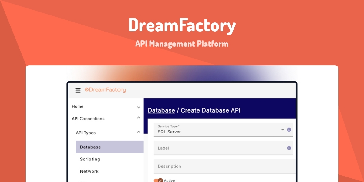Toggle the Active switch
Image resolution: width=364 pixels, height=182 pixels.
point(158,180)
